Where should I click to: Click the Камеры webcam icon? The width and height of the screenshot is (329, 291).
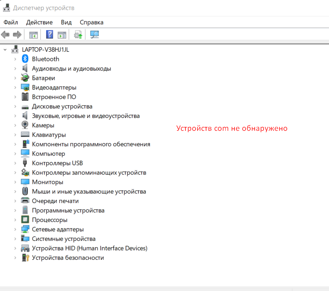pos(25,125)
